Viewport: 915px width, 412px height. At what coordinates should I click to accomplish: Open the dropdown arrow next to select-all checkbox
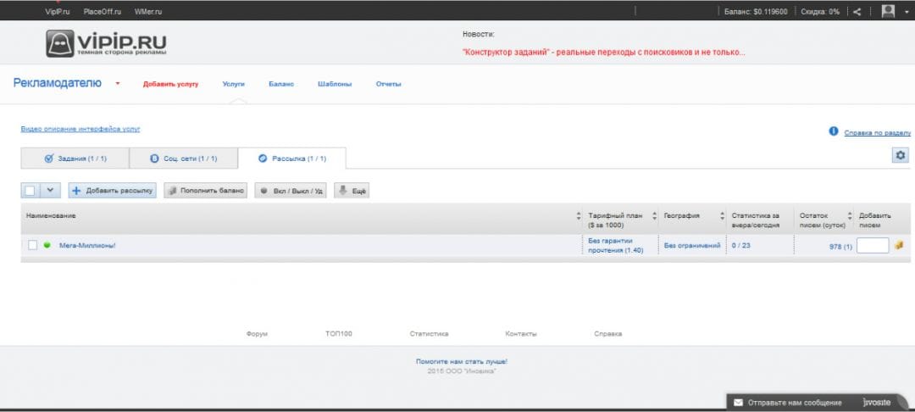click(50, 190)
